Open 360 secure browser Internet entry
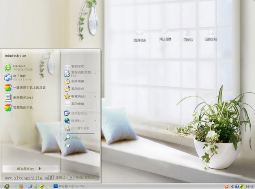255x189 pixels. pos(19,67)
